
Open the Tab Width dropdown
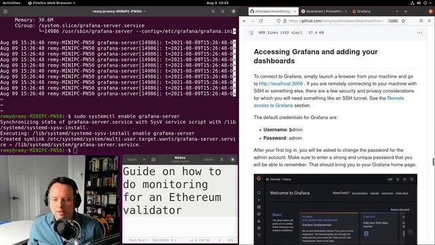(164, 240)
